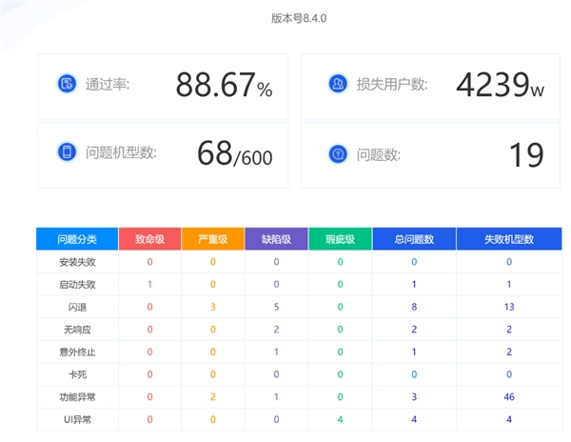Select the red 致命级 column header
The width and height of the screenshot is (571, 442).
[149, 239]
